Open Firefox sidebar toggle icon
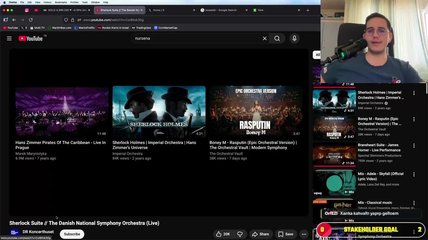428x240 pixels. point(6,20)
